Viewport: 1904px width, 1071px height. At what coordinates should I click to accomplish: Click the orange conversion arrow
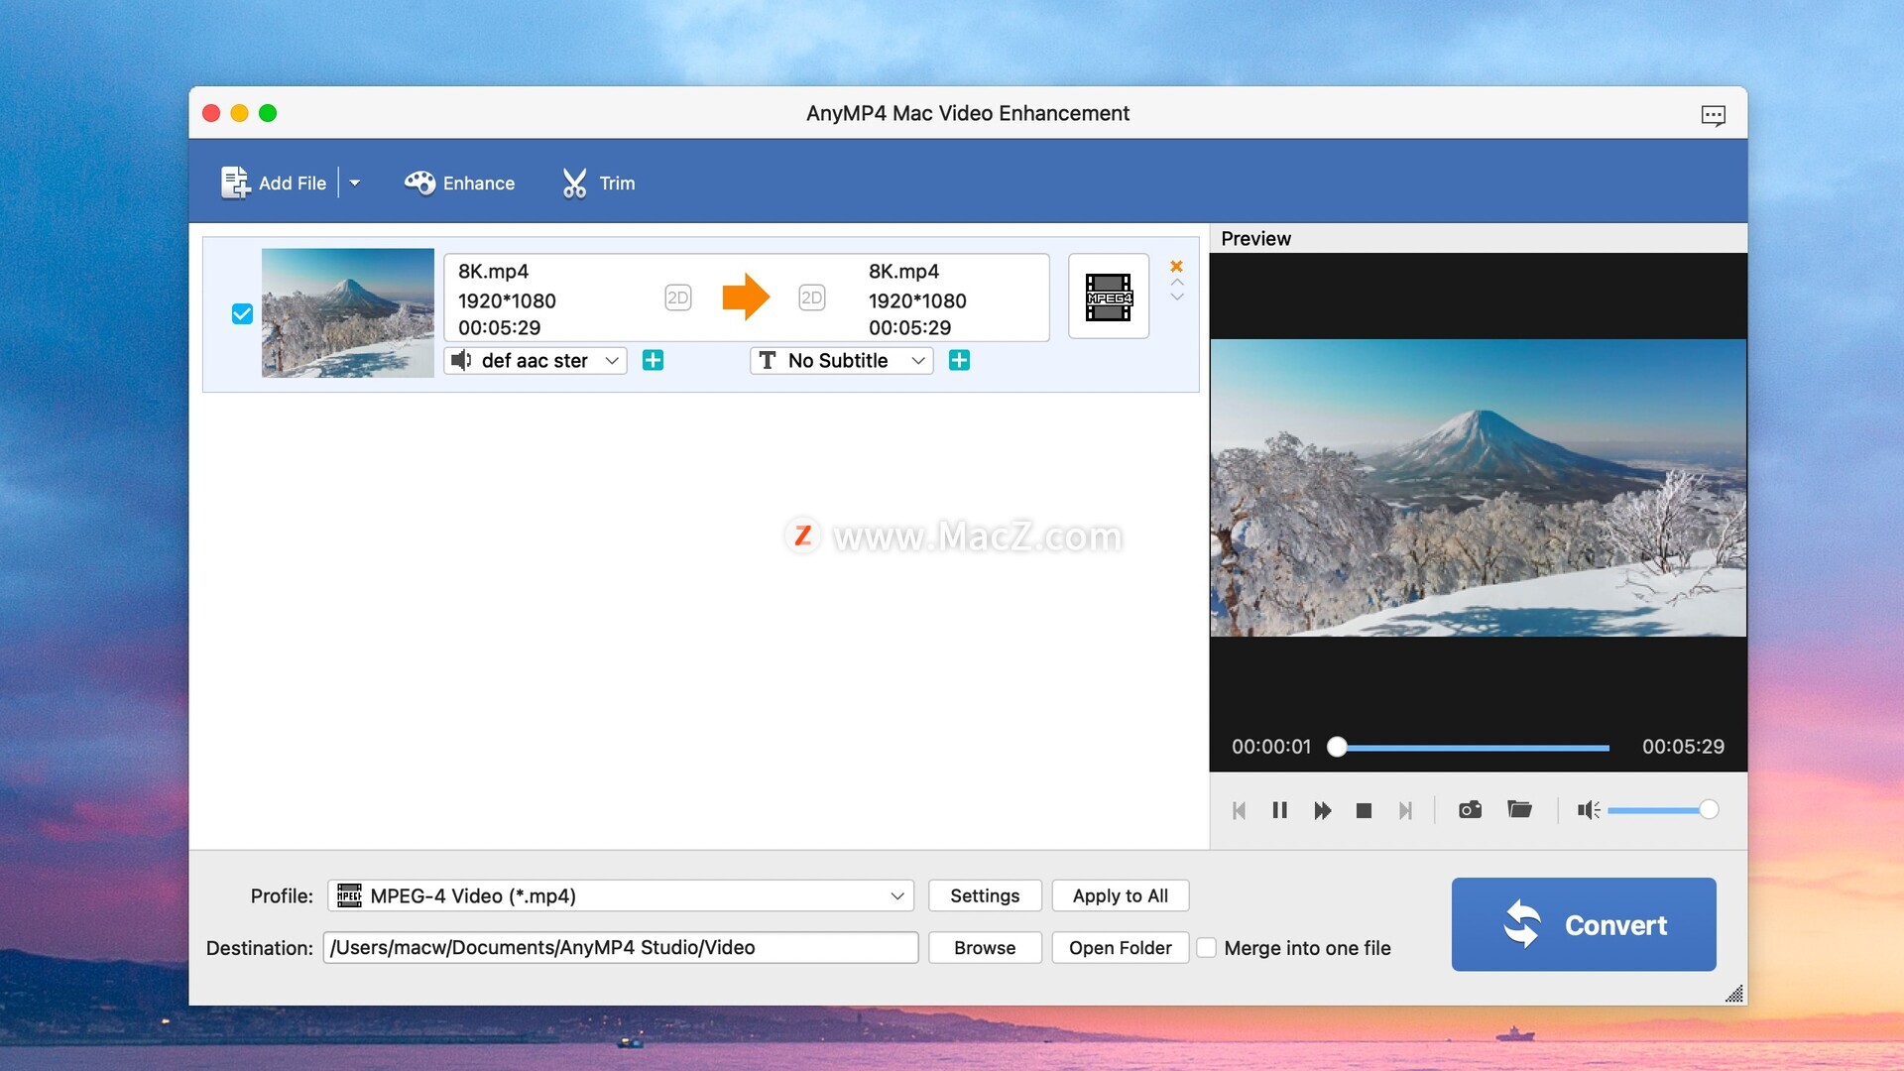pyautogui.click(x=746, y=297)
